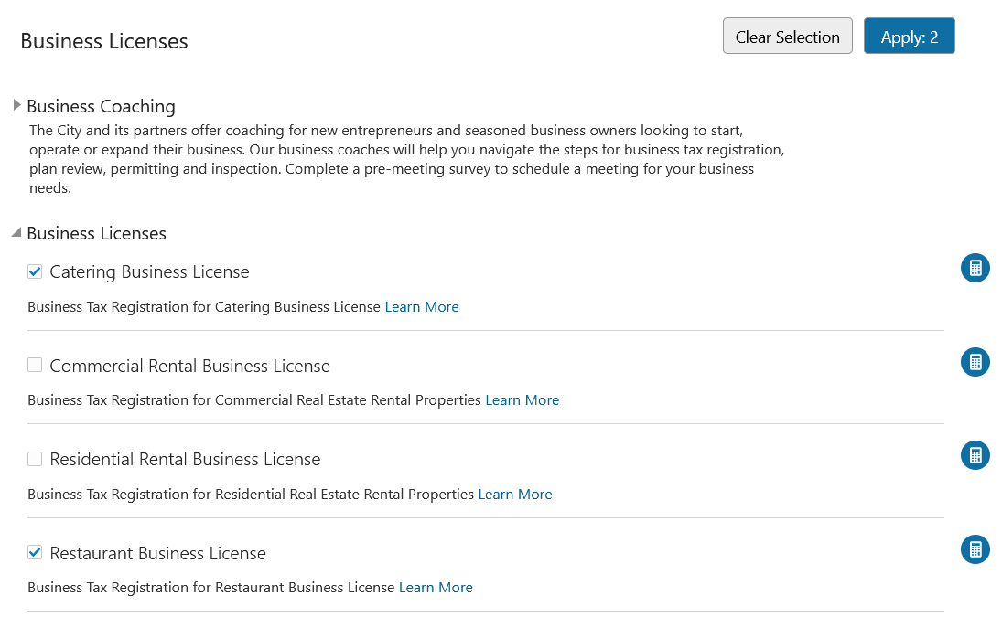Deselect the Restaurant Business License checkbox
1002x617 pixels.
point(35,552)
